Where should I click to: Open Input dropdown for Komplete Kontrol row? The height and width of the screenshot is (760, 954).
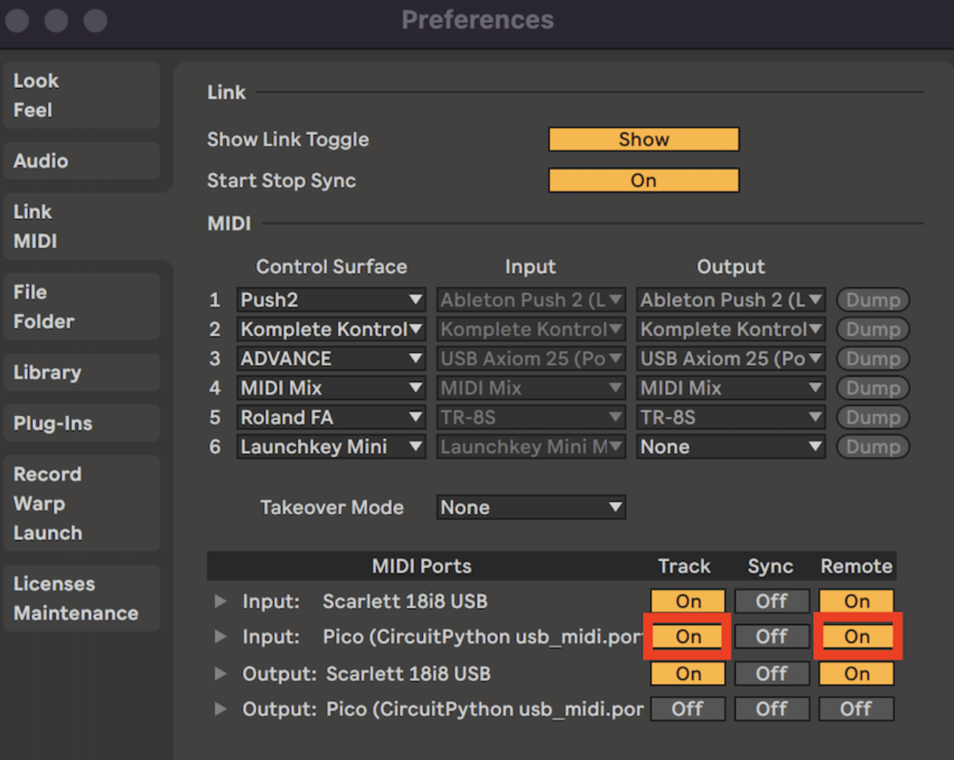click(x=531, y=329)
